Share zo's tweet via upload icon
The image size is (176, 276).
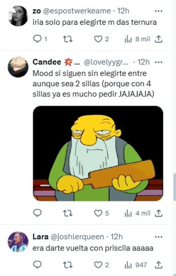tap(159, 39)
